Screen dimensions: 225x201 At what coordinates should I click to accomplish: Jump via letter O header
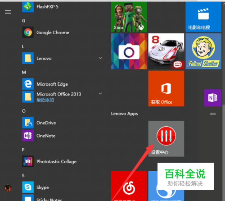[x=24, y=111]
